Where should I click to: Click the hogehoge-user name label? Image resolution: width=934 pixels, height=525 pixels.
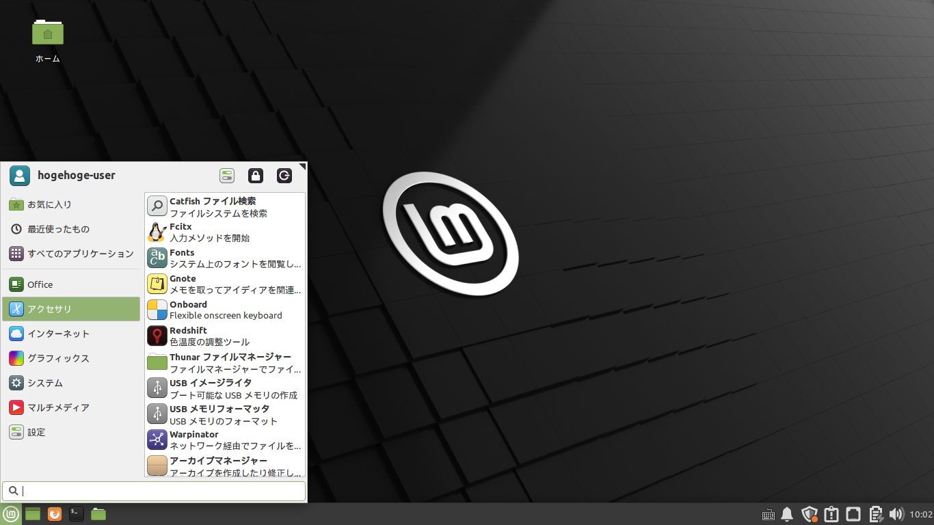click(77, 176)
